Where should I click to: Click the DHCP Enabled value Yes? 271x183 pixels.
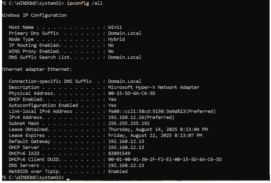pyautogui.click(x=112, y=99)
